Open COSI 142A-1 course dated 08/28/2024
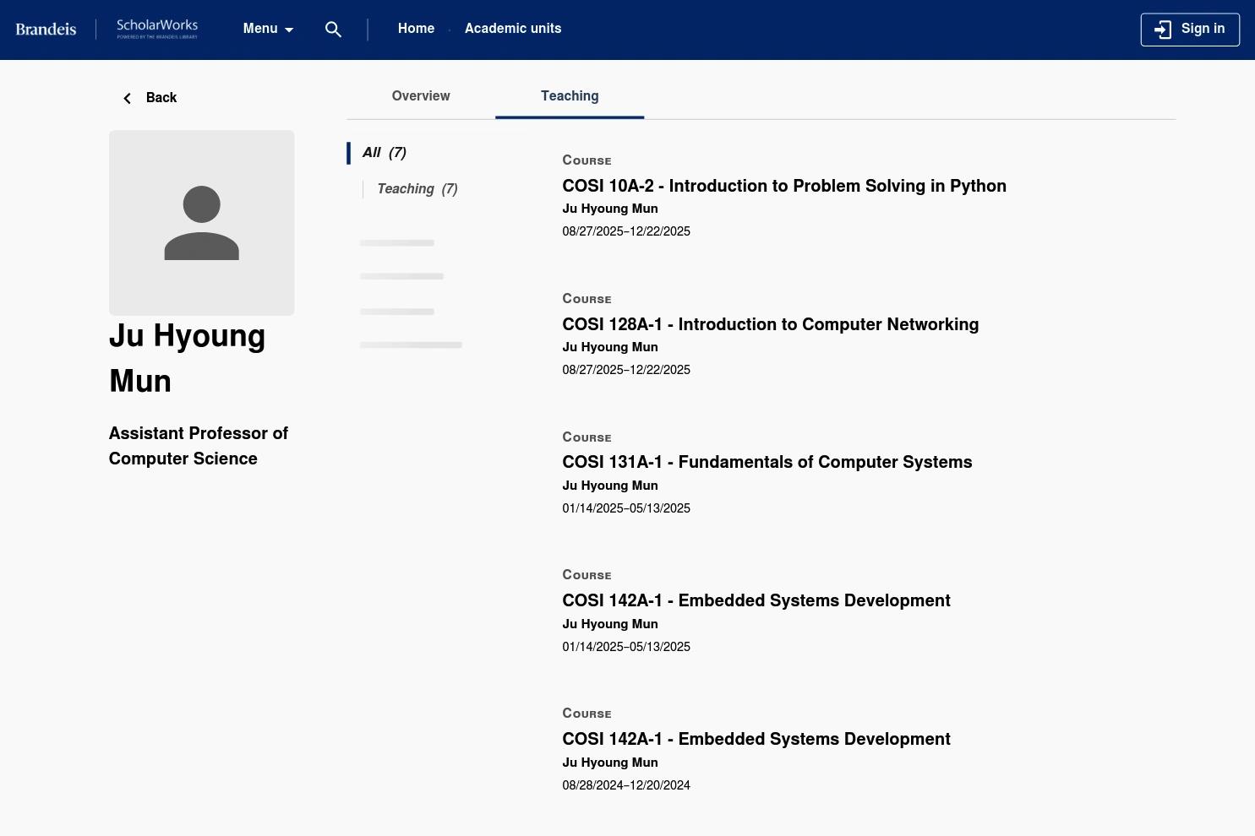This screenshot has width=1255, height=836. coord(756,740)
